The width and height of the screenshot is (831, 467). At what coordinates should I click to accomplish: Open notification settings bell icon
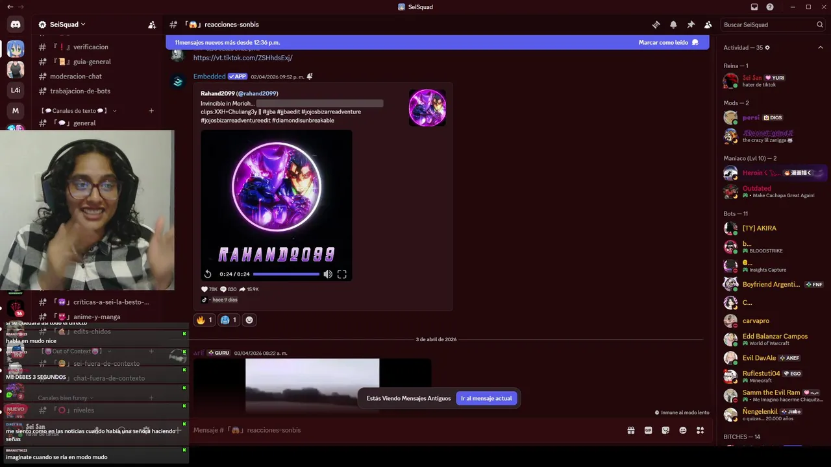673,25
